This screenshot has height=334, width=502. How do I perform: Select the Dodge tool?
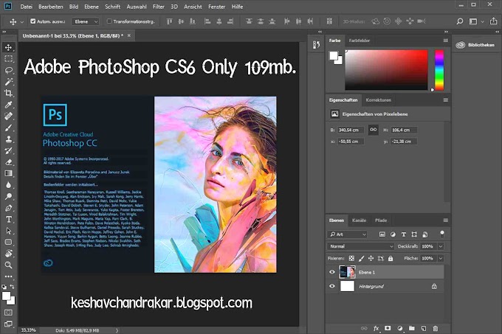point(9,197)
